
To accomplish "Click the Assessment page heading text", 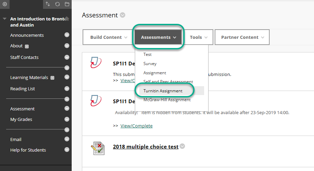I will click(x=100, y=15).
